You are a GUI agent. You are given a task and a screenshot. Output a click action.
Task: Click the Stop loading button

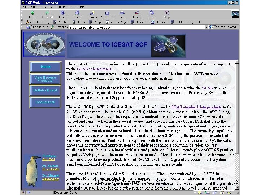point(167,14)
